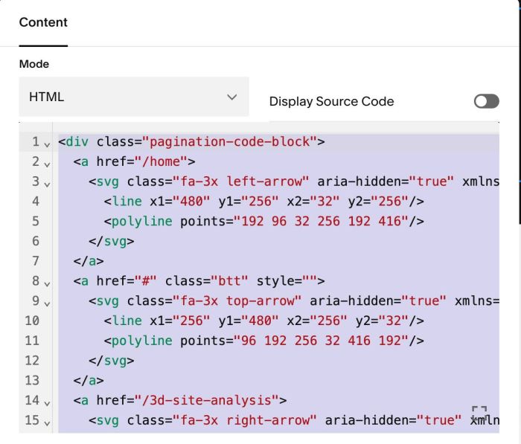Viewport: 521px width, 444px height.
Task: Click the "btt" class value on line 8
Action: (x=229, y=281)
